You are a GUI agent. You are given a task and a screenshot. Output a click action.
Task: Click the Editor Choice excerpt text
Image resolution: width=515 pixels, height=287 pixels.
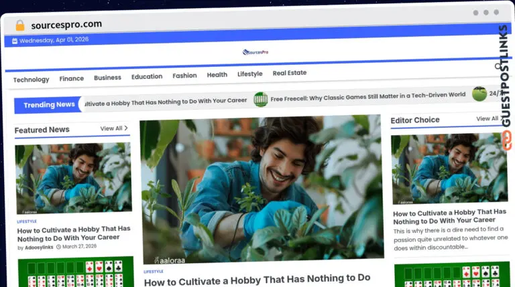click(451, 239)
